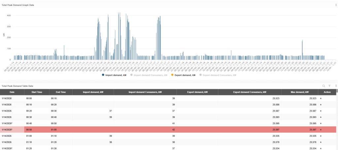Viewport: 338px width, 150px height.
Task: Select Export demand Consumers value 25,593
Action: (276, 117)
